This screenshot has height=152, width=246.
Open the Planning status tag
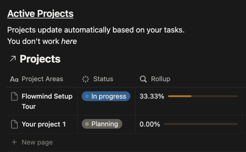tap(102, 124)
